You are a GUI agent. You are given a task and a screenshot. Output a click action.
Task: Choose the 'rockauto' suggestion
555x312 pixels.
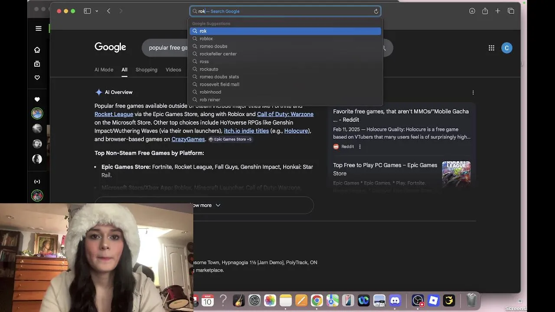pyautogui.click(x=285, y=69)
